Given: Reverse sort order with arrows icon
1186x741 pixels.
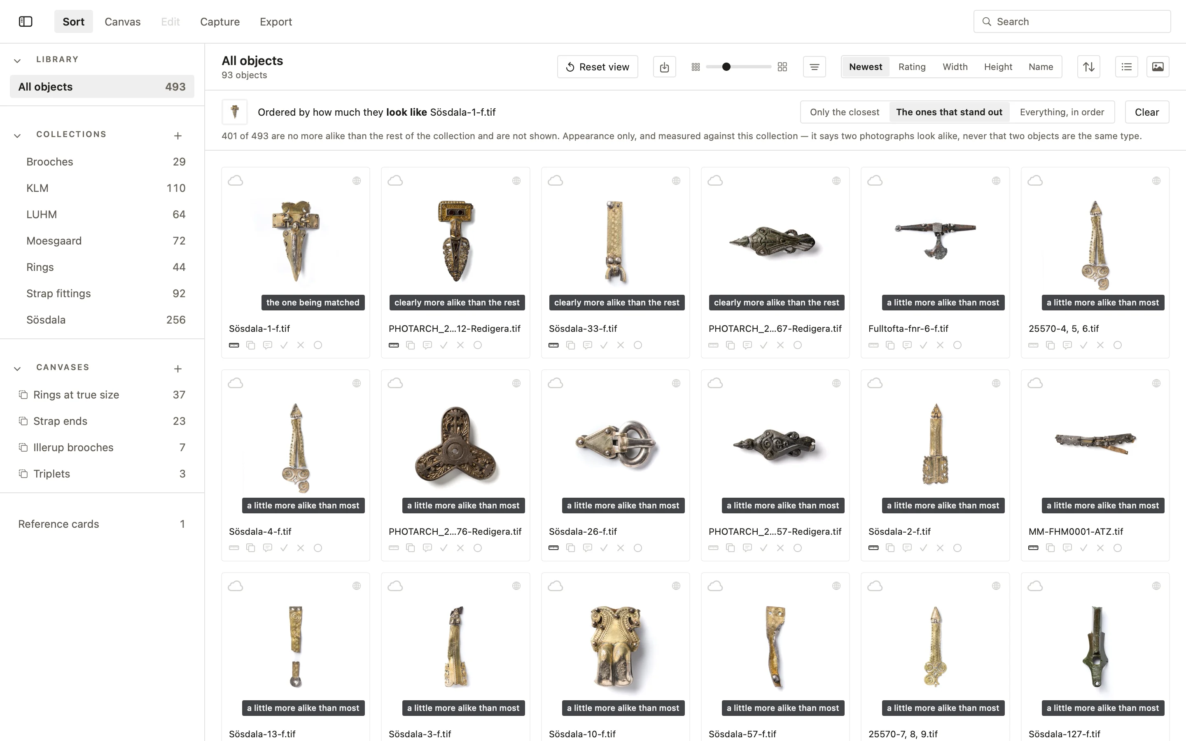Looking at the screenshot, I should click(x=1088, y=67).
